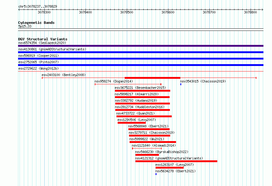The width and height of the screenshot is (272, 186).
Task: Click the blue bar under Cooper2011
Action: click(141, 59)
